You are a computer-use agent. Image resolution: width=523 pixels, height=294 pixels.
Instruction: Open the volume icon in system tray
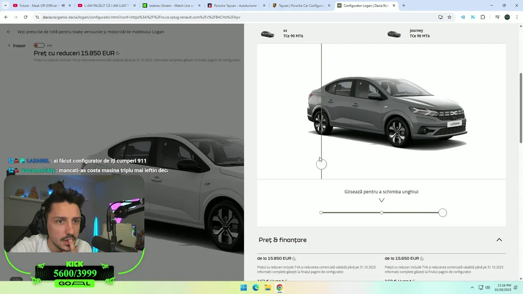click(x=487, y=287)
